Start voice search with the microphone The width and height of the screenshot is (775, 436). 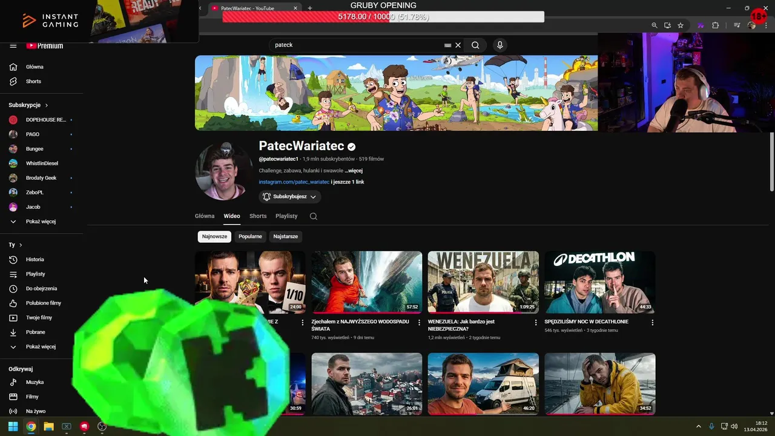(500, 45)
